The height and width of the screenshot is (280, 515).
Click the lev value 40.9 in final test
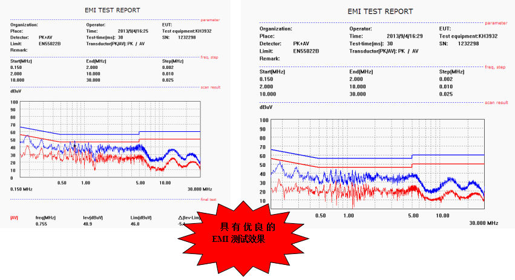(x=88, y=224)
